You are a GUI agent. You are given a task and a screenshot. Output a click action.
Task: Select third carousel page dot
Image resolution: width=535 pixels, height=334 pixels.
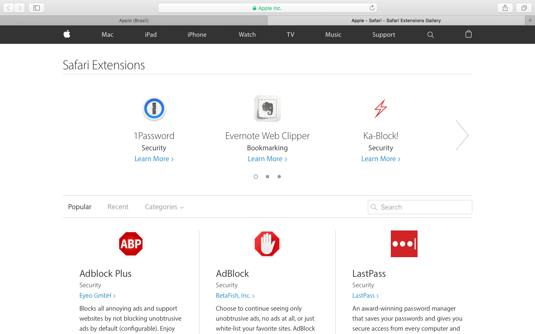pos(279,177)
